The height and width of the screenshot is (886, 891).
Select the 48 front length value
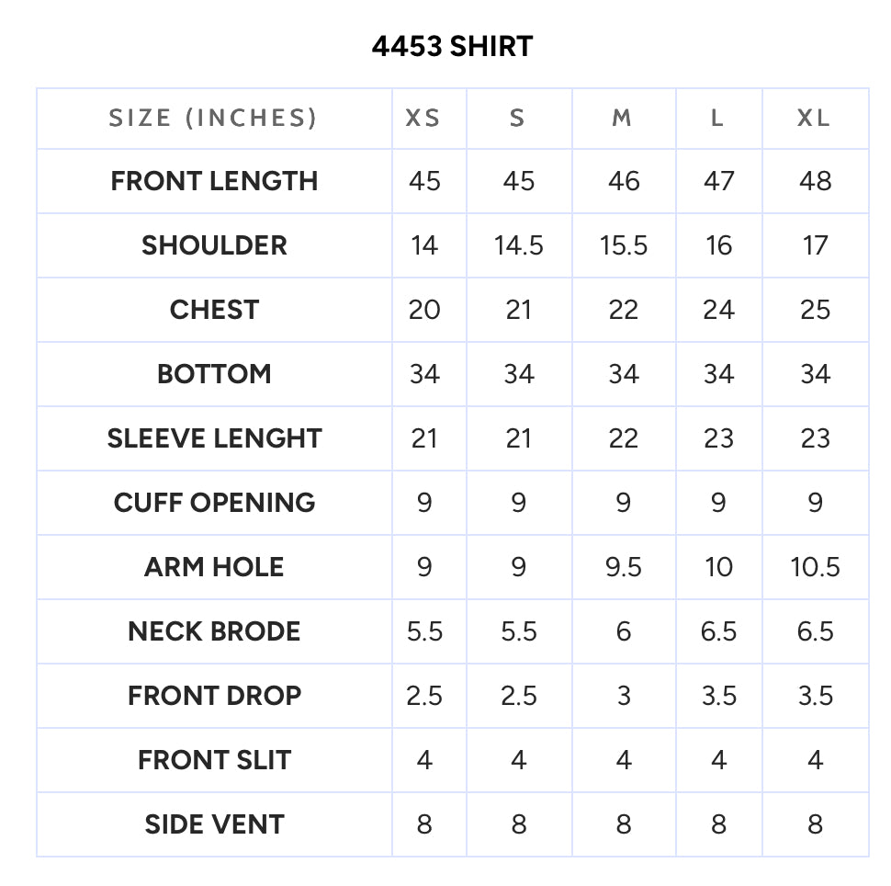point(816,181)
